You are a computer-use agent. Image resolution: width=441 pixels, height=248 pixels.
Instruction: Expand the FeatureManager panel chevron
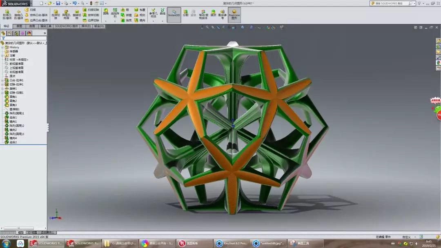coord(45,33)
